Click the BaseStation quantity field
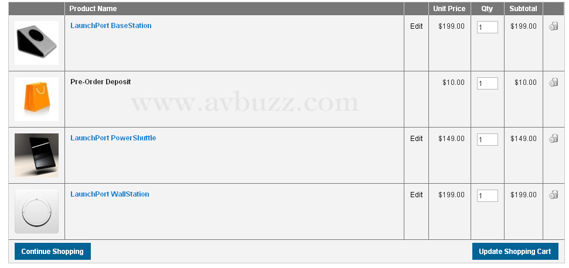Image resolution: width=569 pixels, height=268 pixels. coord(487,28)
